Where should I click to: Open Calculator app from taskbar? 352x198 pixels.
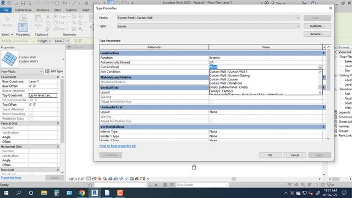tap(57, 193)
